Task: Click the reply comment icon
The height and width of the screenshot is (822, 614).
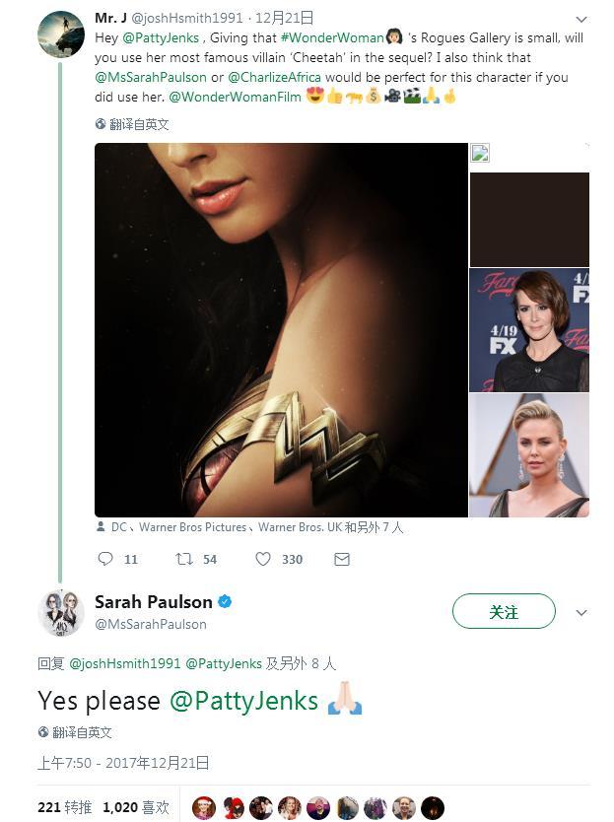Action: (105, 559)
